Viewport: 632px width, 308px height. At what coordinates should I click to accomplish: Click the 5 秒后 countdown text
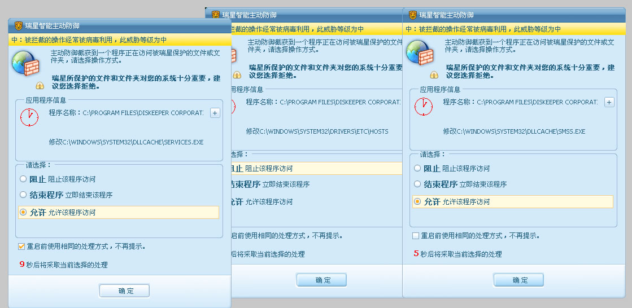click(458, 254)
